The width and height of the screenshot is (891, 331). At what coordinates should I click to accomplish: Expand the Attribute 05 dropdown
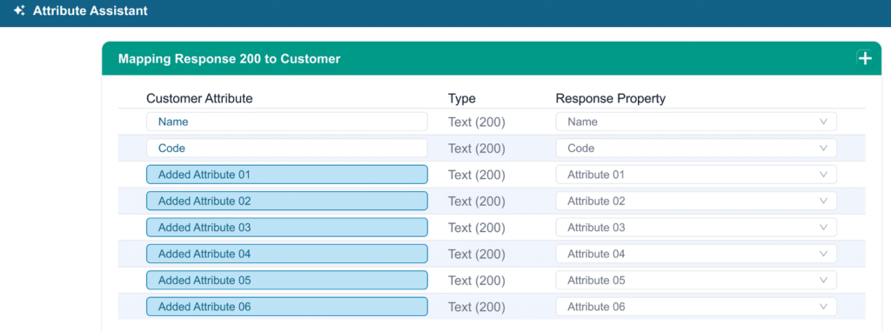click(x=696, y=281)
